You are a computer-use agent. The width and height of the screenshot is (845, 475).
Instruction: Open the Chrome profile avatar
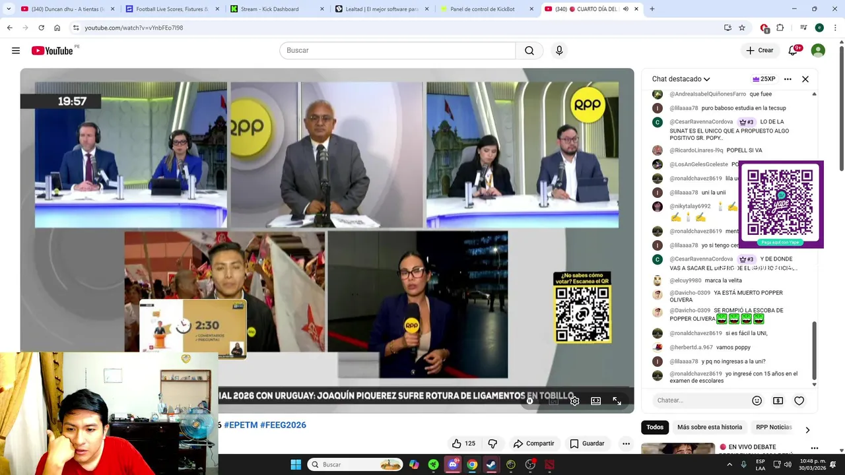pos(819,28)
